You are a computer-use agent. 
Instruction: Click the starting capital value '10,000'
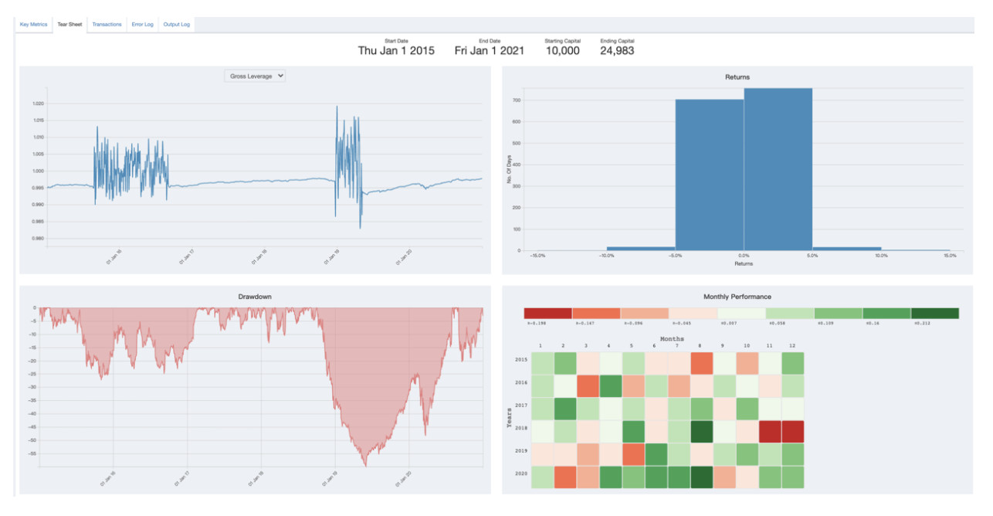563,51
